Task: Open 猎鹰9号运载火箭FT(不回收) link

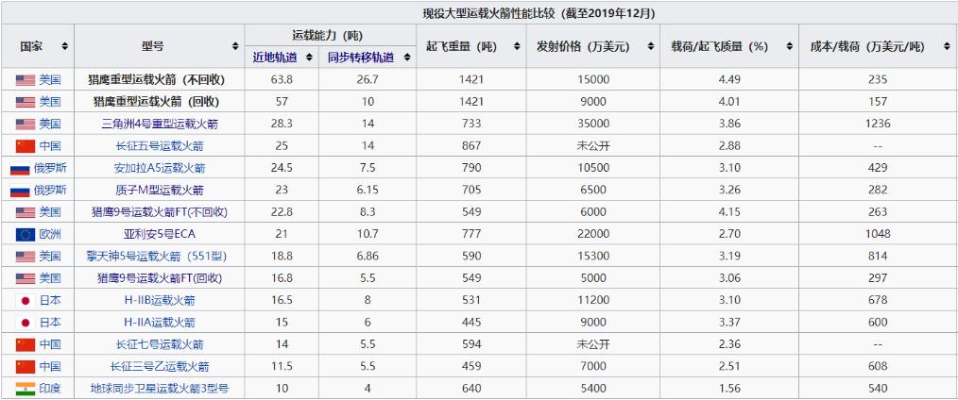Action: [x=160, y=212]
